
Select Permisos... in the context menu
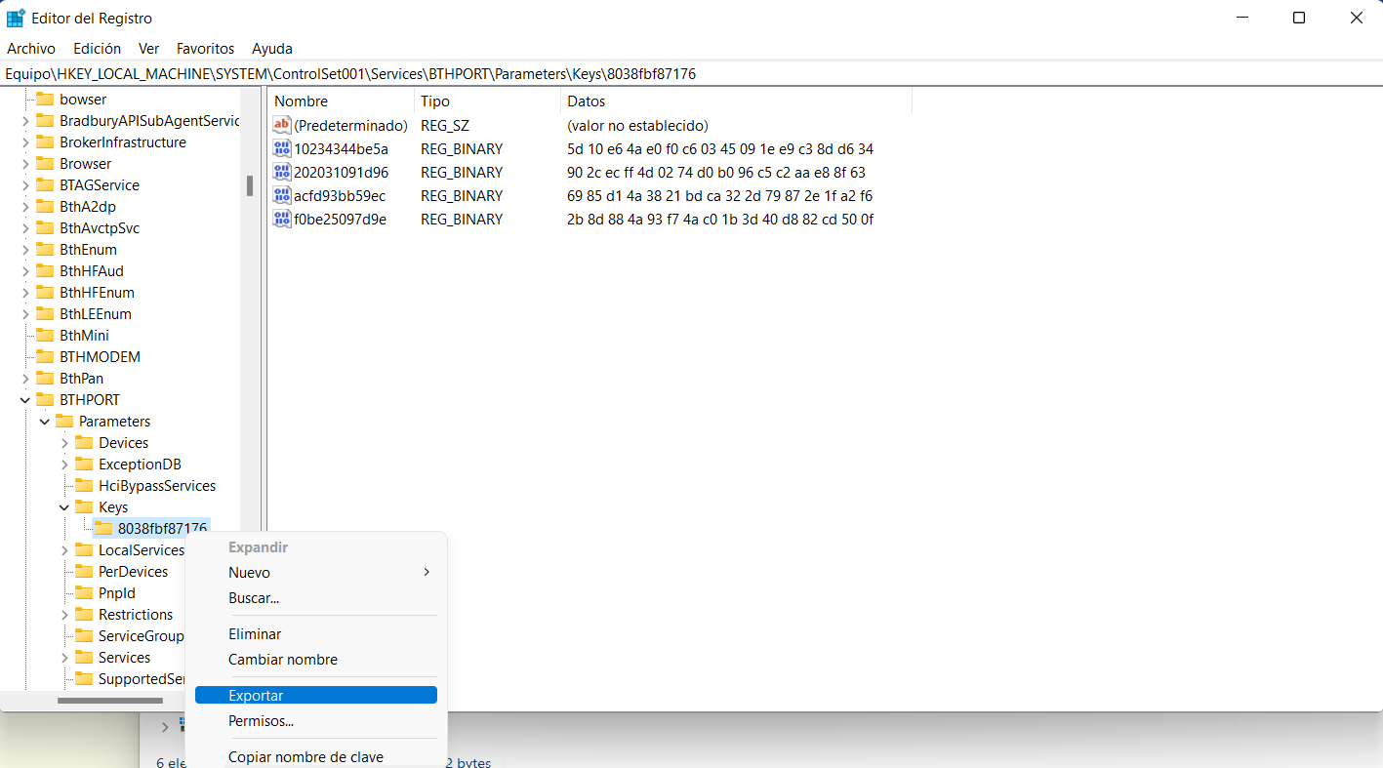point(261,721)
